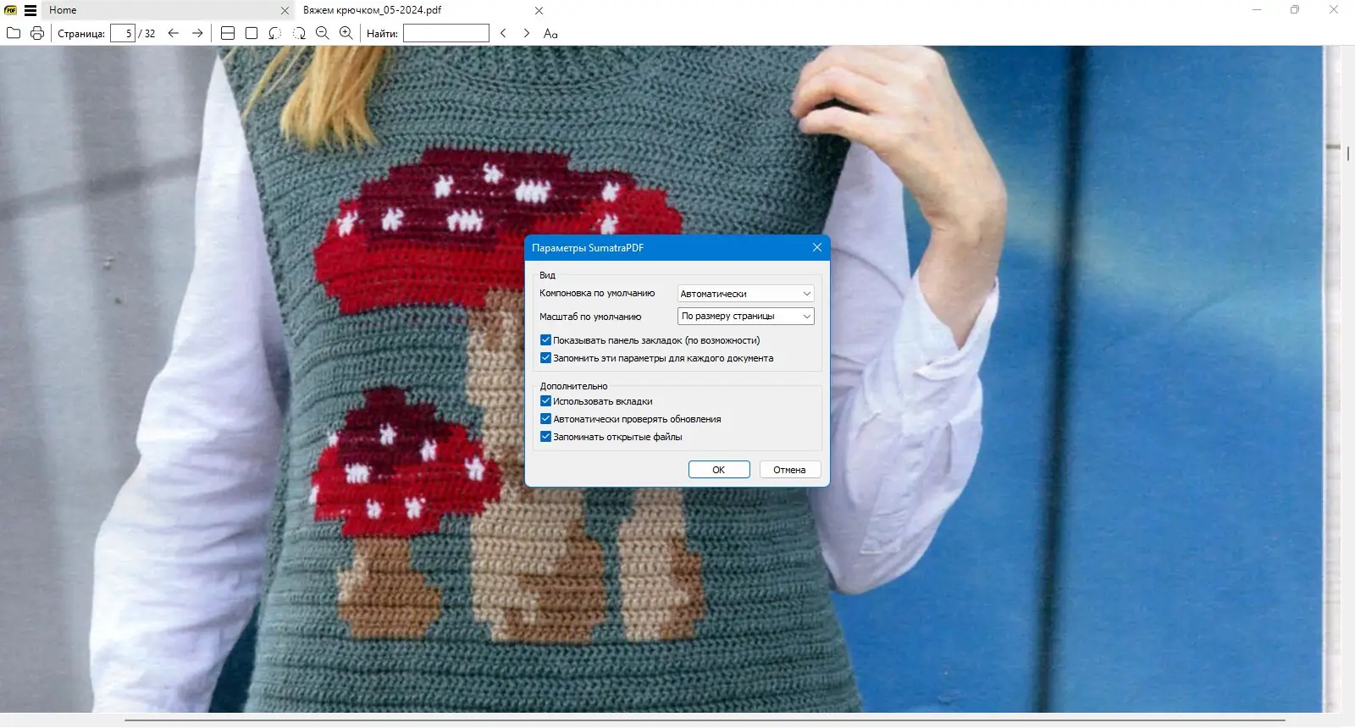Toggle 'Использовать вкладки' checkbox
This screenshot has width=1355, height=728.
[545, 401]
